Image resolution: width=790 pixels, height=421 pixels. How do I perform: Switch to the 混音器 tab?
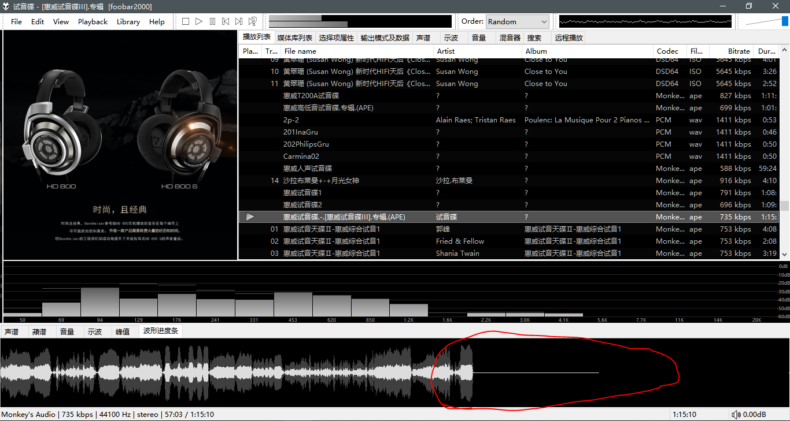click(x=510, y=38)
